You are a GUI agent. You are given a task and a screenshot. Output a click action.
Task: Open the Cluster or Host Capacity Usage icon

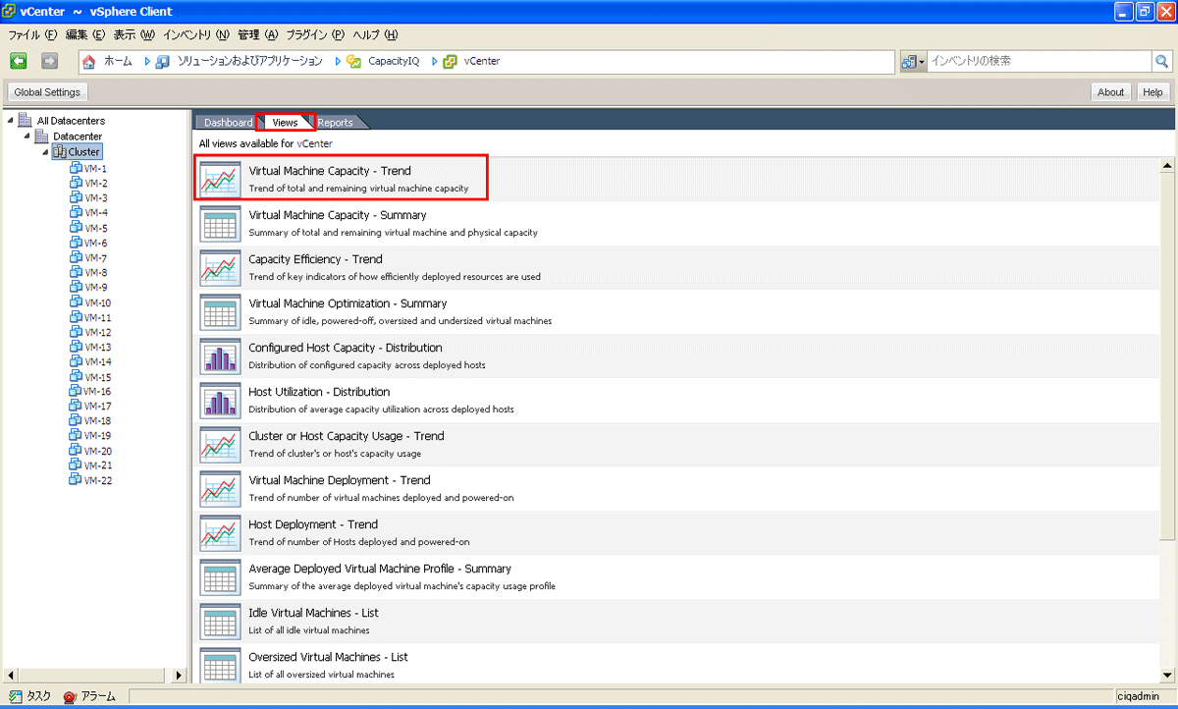(x=220, y=444)
